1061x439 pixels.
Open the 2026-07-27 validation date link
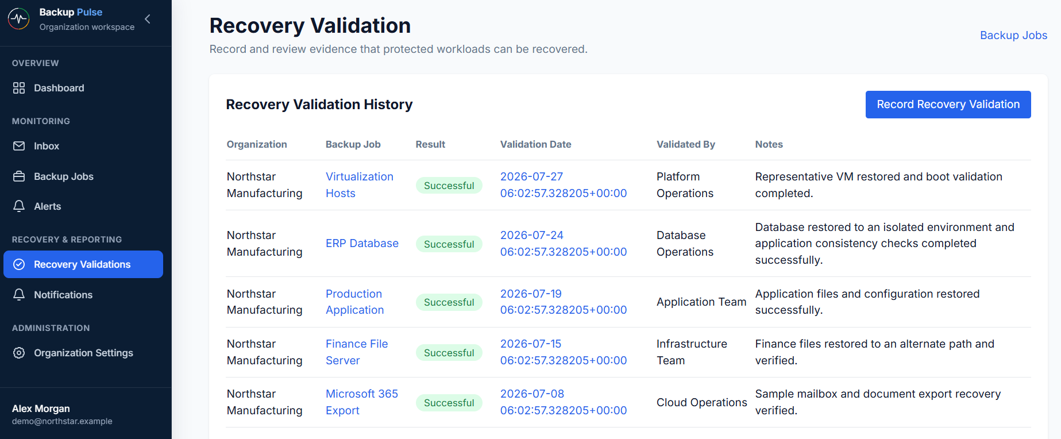564,185
